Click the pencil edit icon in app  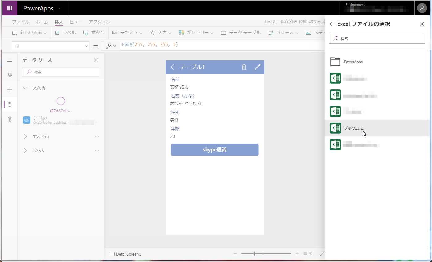[x=258, y=67]
